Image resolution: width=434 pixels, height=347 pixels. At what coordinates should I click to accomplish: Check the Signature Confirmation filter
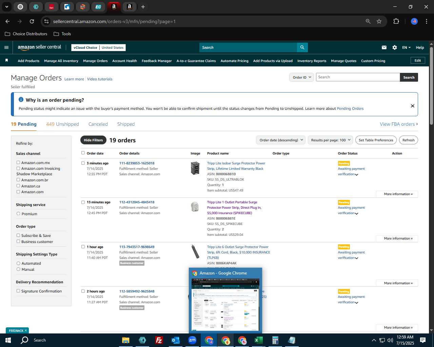pos(18,291)
